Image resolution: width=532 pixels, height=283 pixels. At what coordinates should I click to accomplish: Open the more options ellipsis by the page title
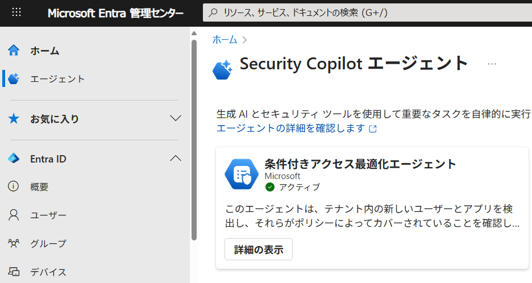coord(492,64)
